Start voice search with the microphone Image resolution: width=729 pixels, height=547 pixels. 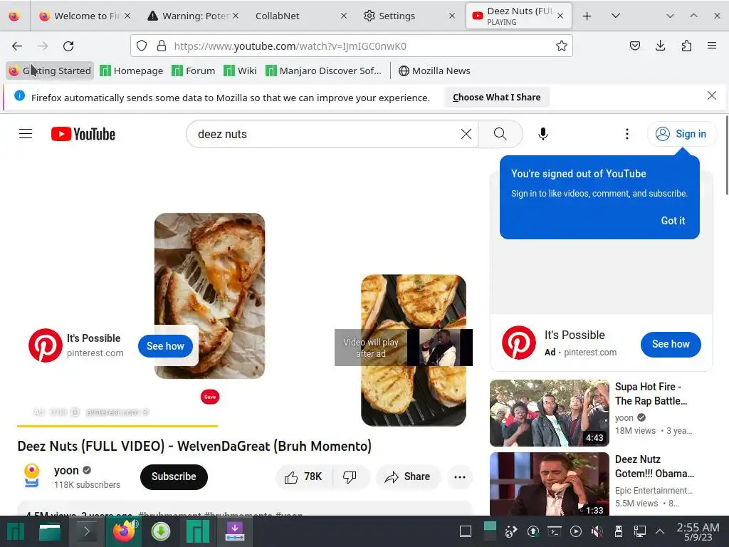(542, 134)
